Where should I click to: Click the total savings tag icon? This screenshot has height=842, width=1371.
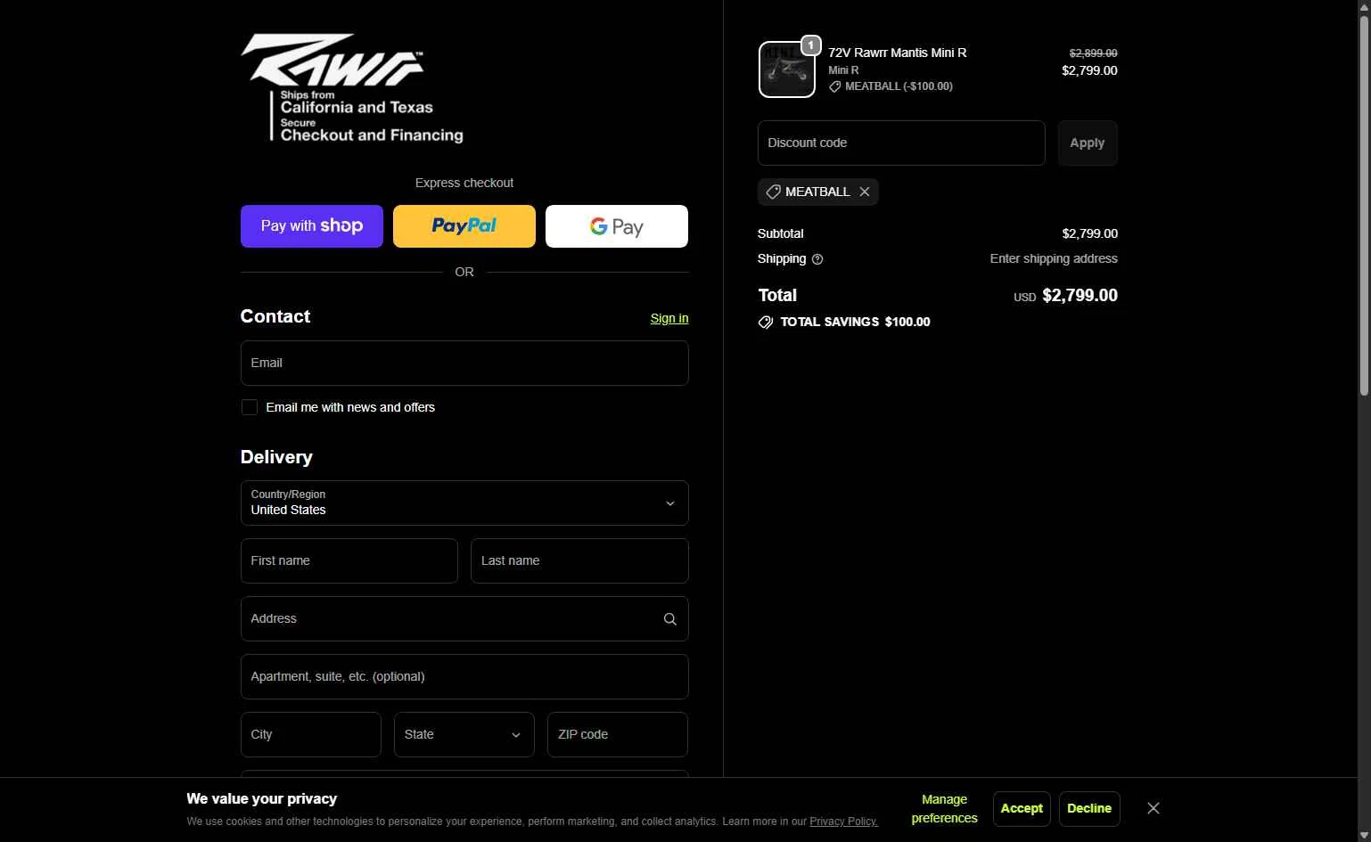pyautogui.click(x=766, y=322)
